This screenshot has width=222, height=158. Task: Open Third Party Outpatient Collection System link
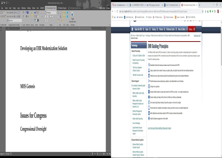(x=137, y=69)
